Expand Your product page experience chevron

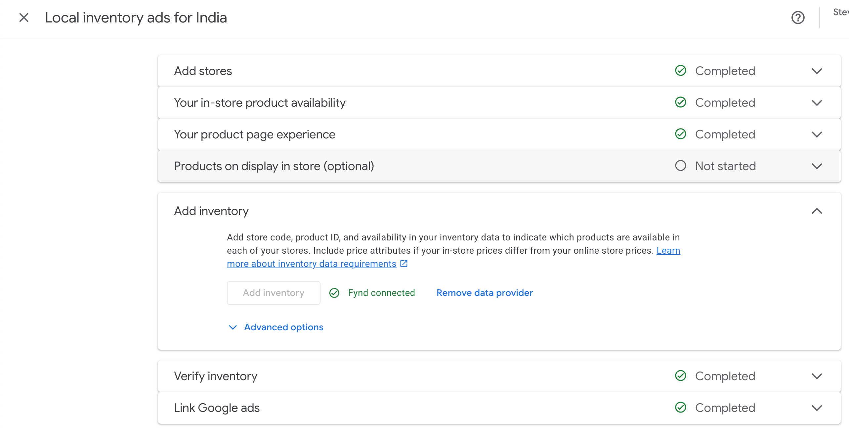817,134
